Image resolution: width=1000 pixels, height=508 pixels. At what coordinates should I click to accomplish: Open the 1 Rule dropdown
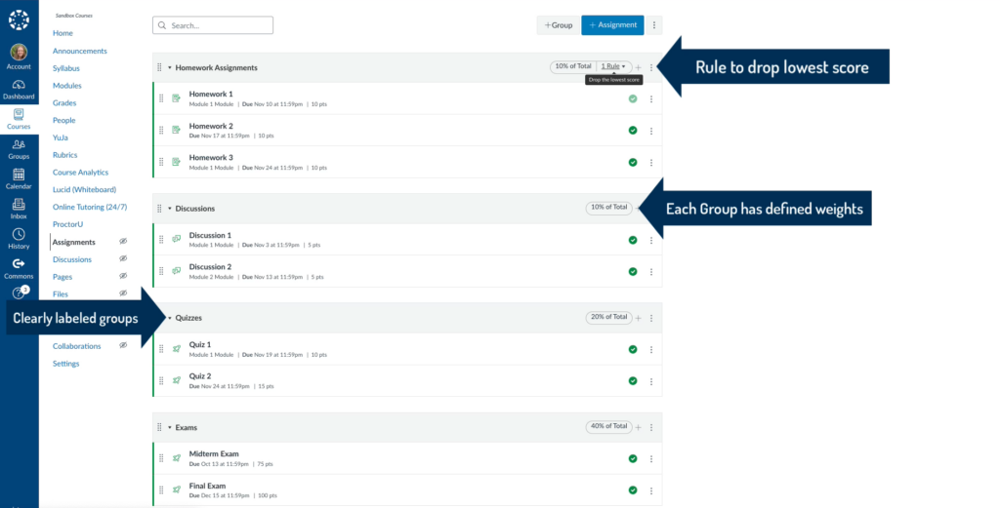612,66
